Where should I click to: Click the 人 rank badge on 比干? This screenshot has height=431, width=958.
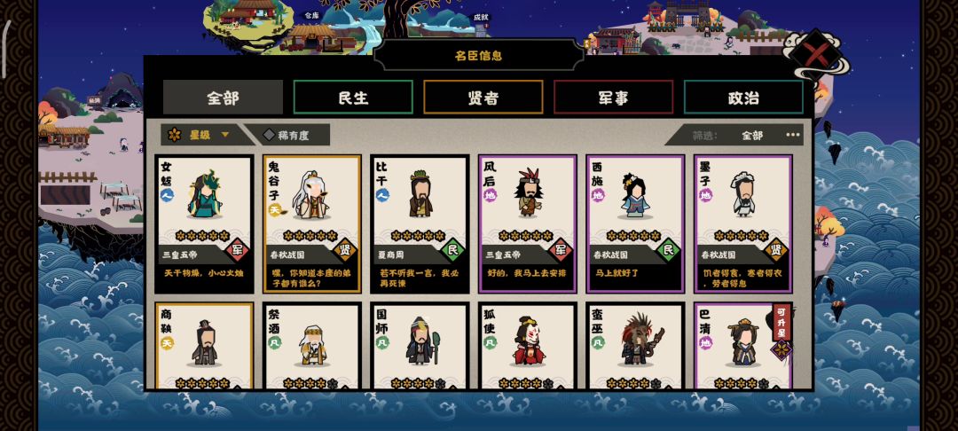[382, 195]
